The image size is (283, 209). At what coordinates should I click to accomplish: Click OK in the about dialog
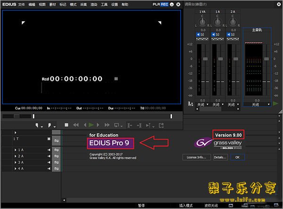(238, 157)
